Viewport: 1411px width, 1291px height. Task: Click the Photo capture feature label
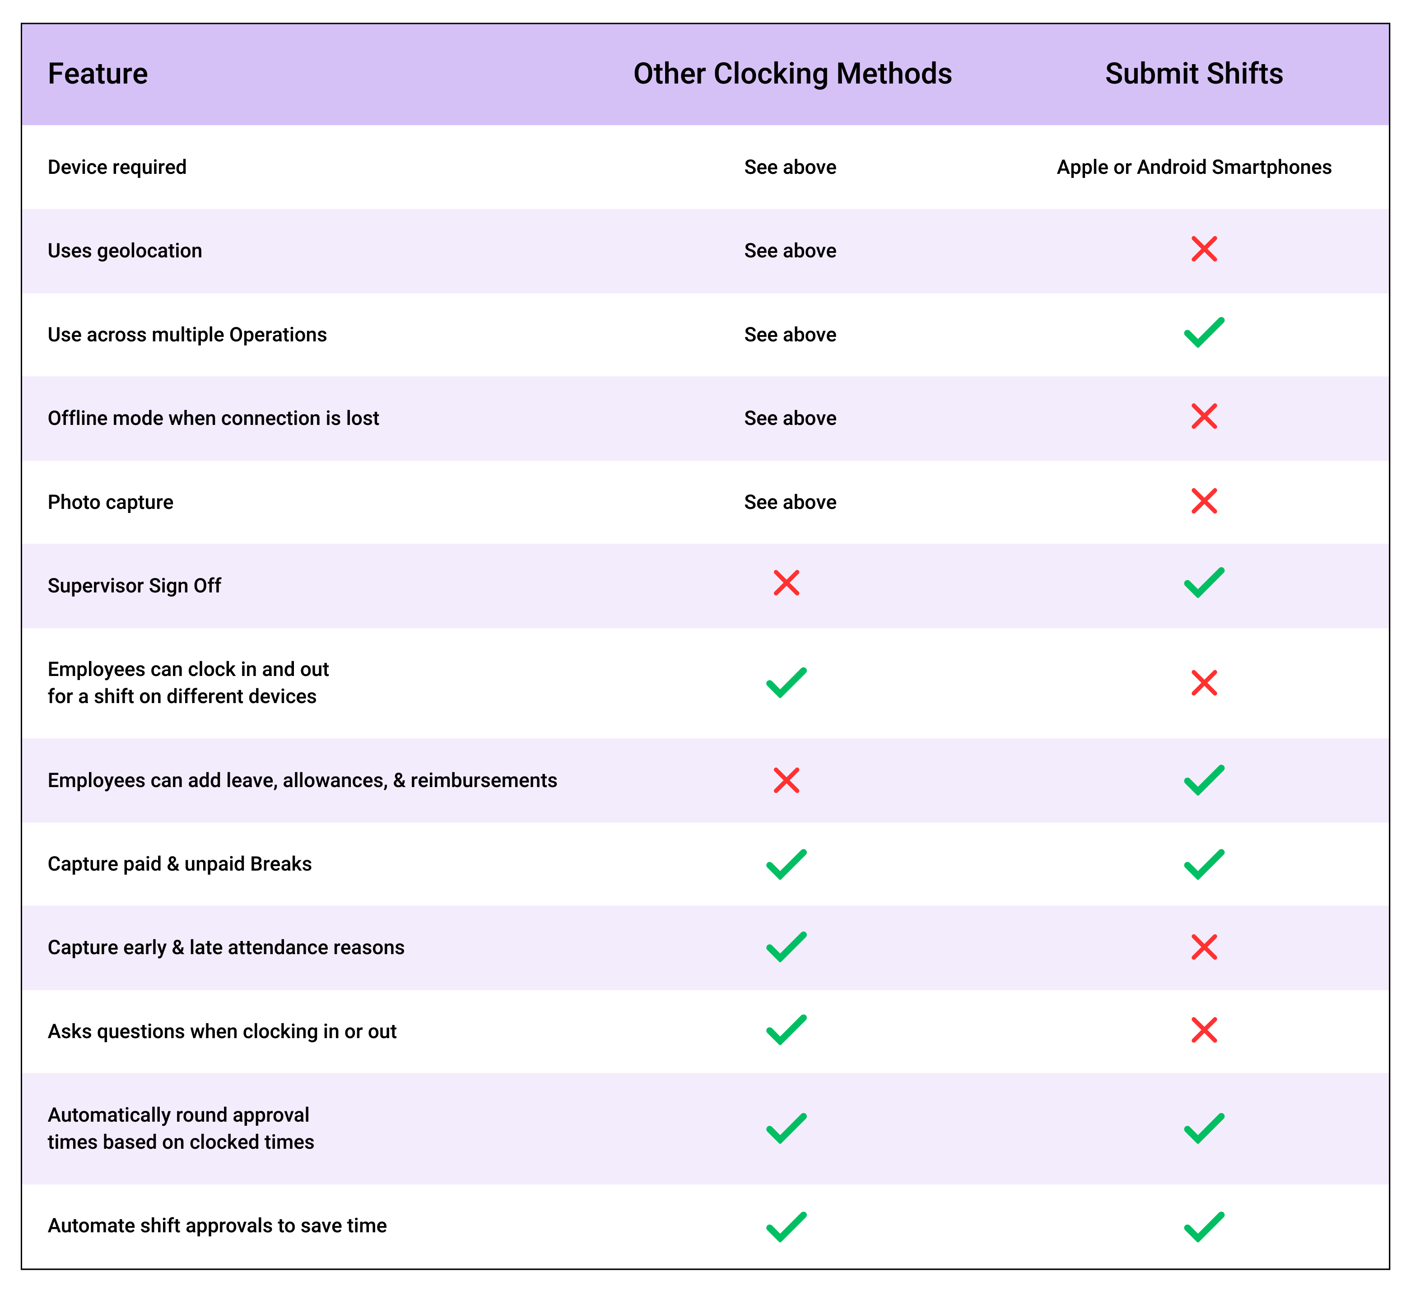(x=111, y=502)
